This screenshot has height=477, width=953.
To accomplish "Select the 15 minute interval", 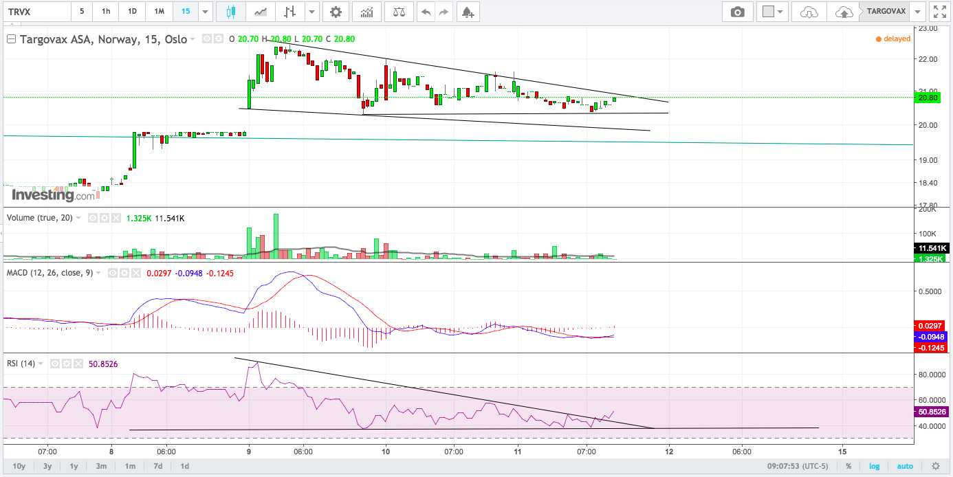I will [x=185, y=12].
